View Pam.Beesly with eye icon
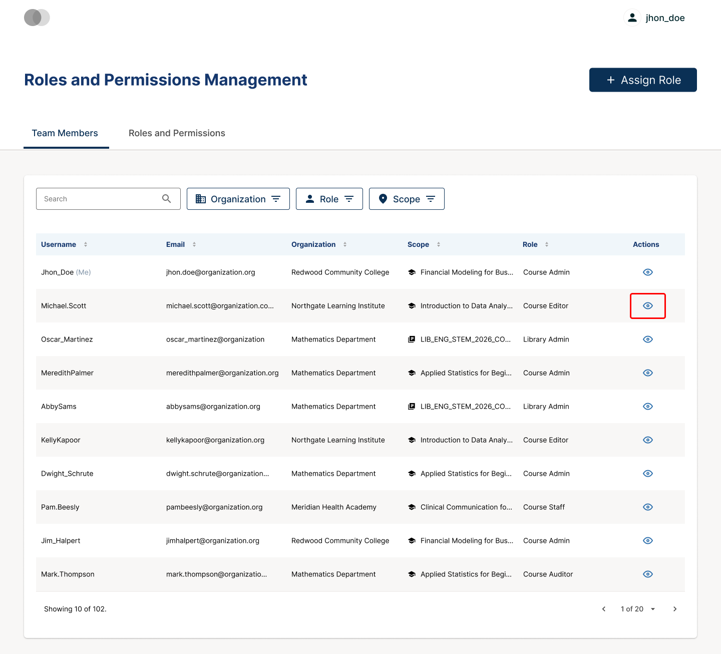 pyautogui.click(x=648, y=507)
